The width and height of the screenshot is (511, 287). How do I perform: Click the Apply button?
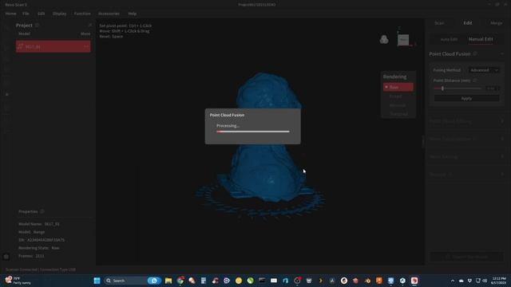click(x=466, y=98)
